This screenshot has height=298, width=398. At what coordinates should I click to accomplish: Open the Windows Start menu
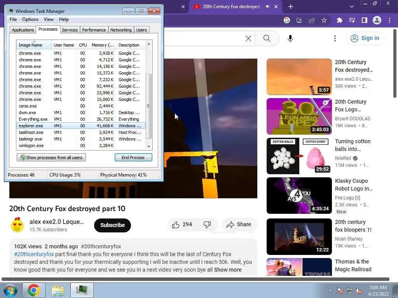pos(10,290)
